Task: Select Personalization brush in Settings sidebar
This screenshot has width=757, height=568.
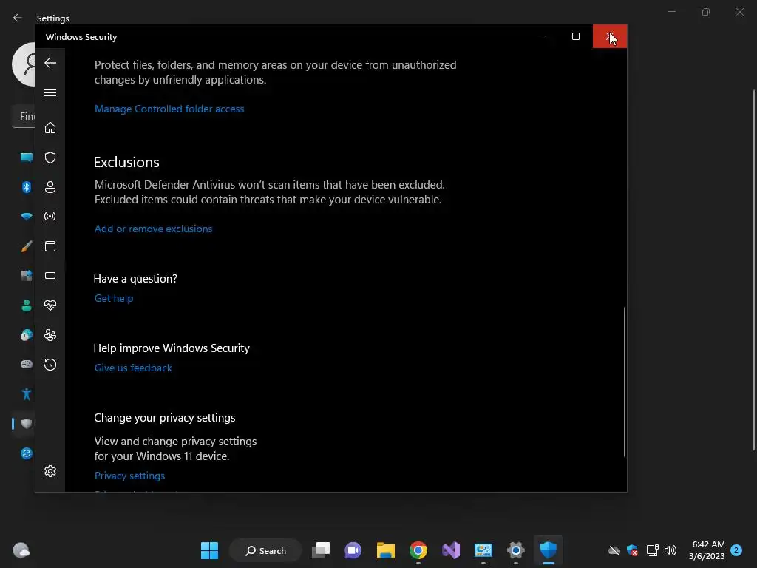Action: (x=27, y=246)
